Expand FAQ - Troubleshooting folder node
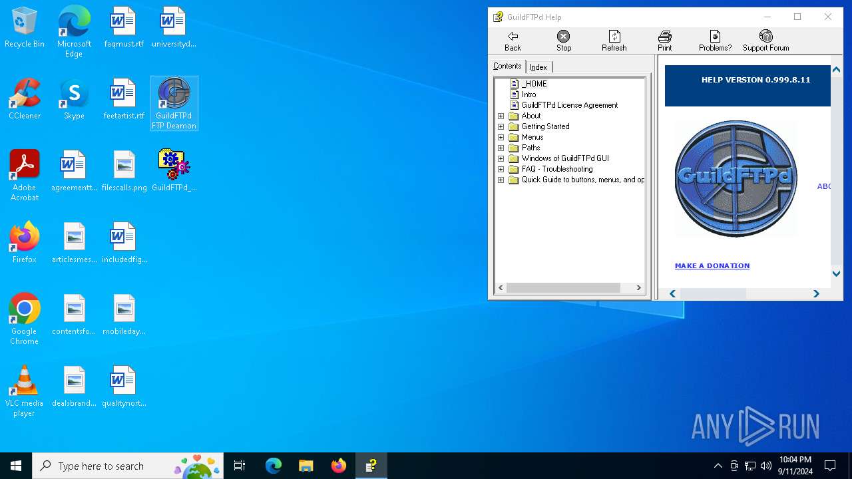 pyautogui.click(x=501, y=169)
